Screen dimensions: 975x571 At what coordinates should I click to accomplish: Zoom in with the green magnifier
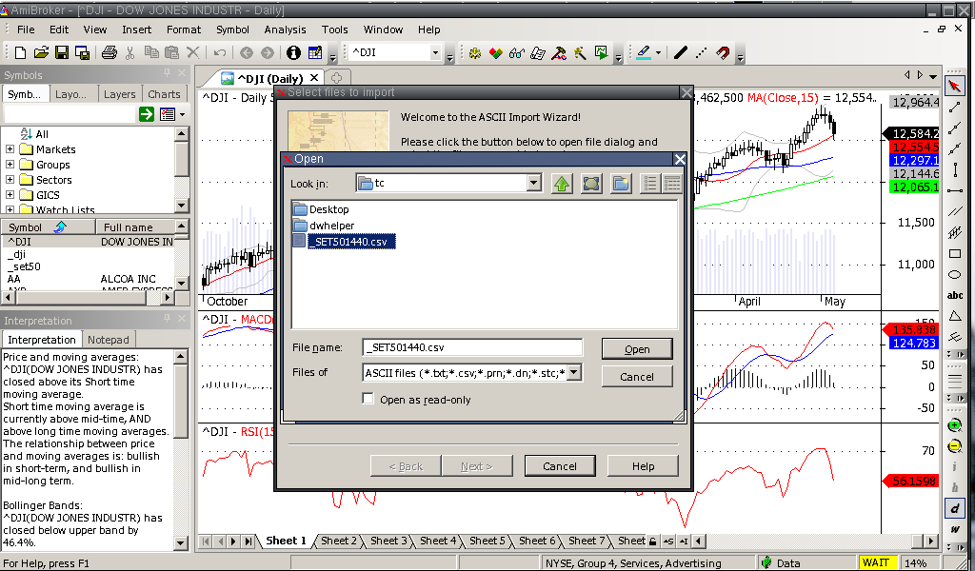coord(954,425)
